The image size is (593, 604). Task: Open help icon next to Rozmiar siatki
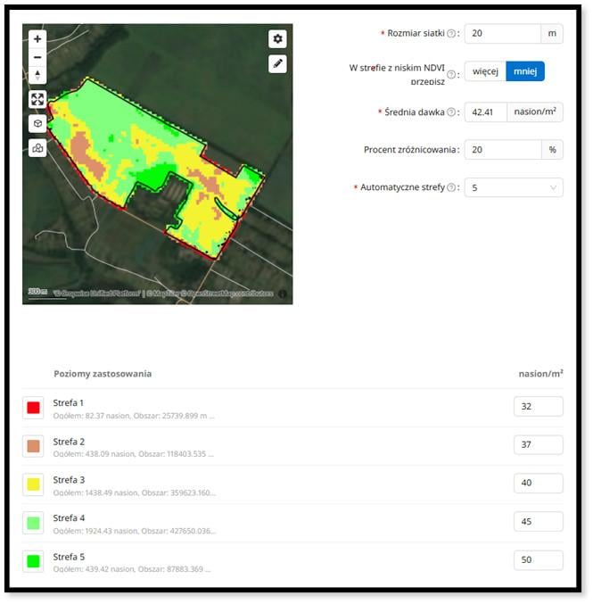click(x=451, y=34)
